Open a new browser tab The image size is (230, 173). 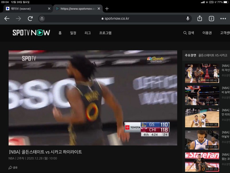tap(107, 9)
